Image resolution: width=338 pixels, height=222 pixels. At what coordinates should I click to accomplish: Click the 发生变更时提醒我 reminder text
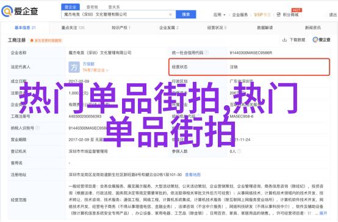pos(48,40)
